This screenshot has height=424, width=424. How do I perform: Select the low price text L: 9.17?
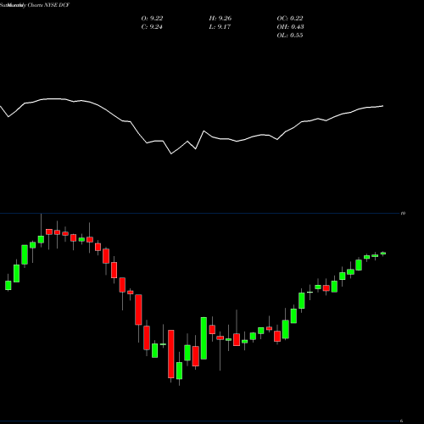(x=220, y=27)
